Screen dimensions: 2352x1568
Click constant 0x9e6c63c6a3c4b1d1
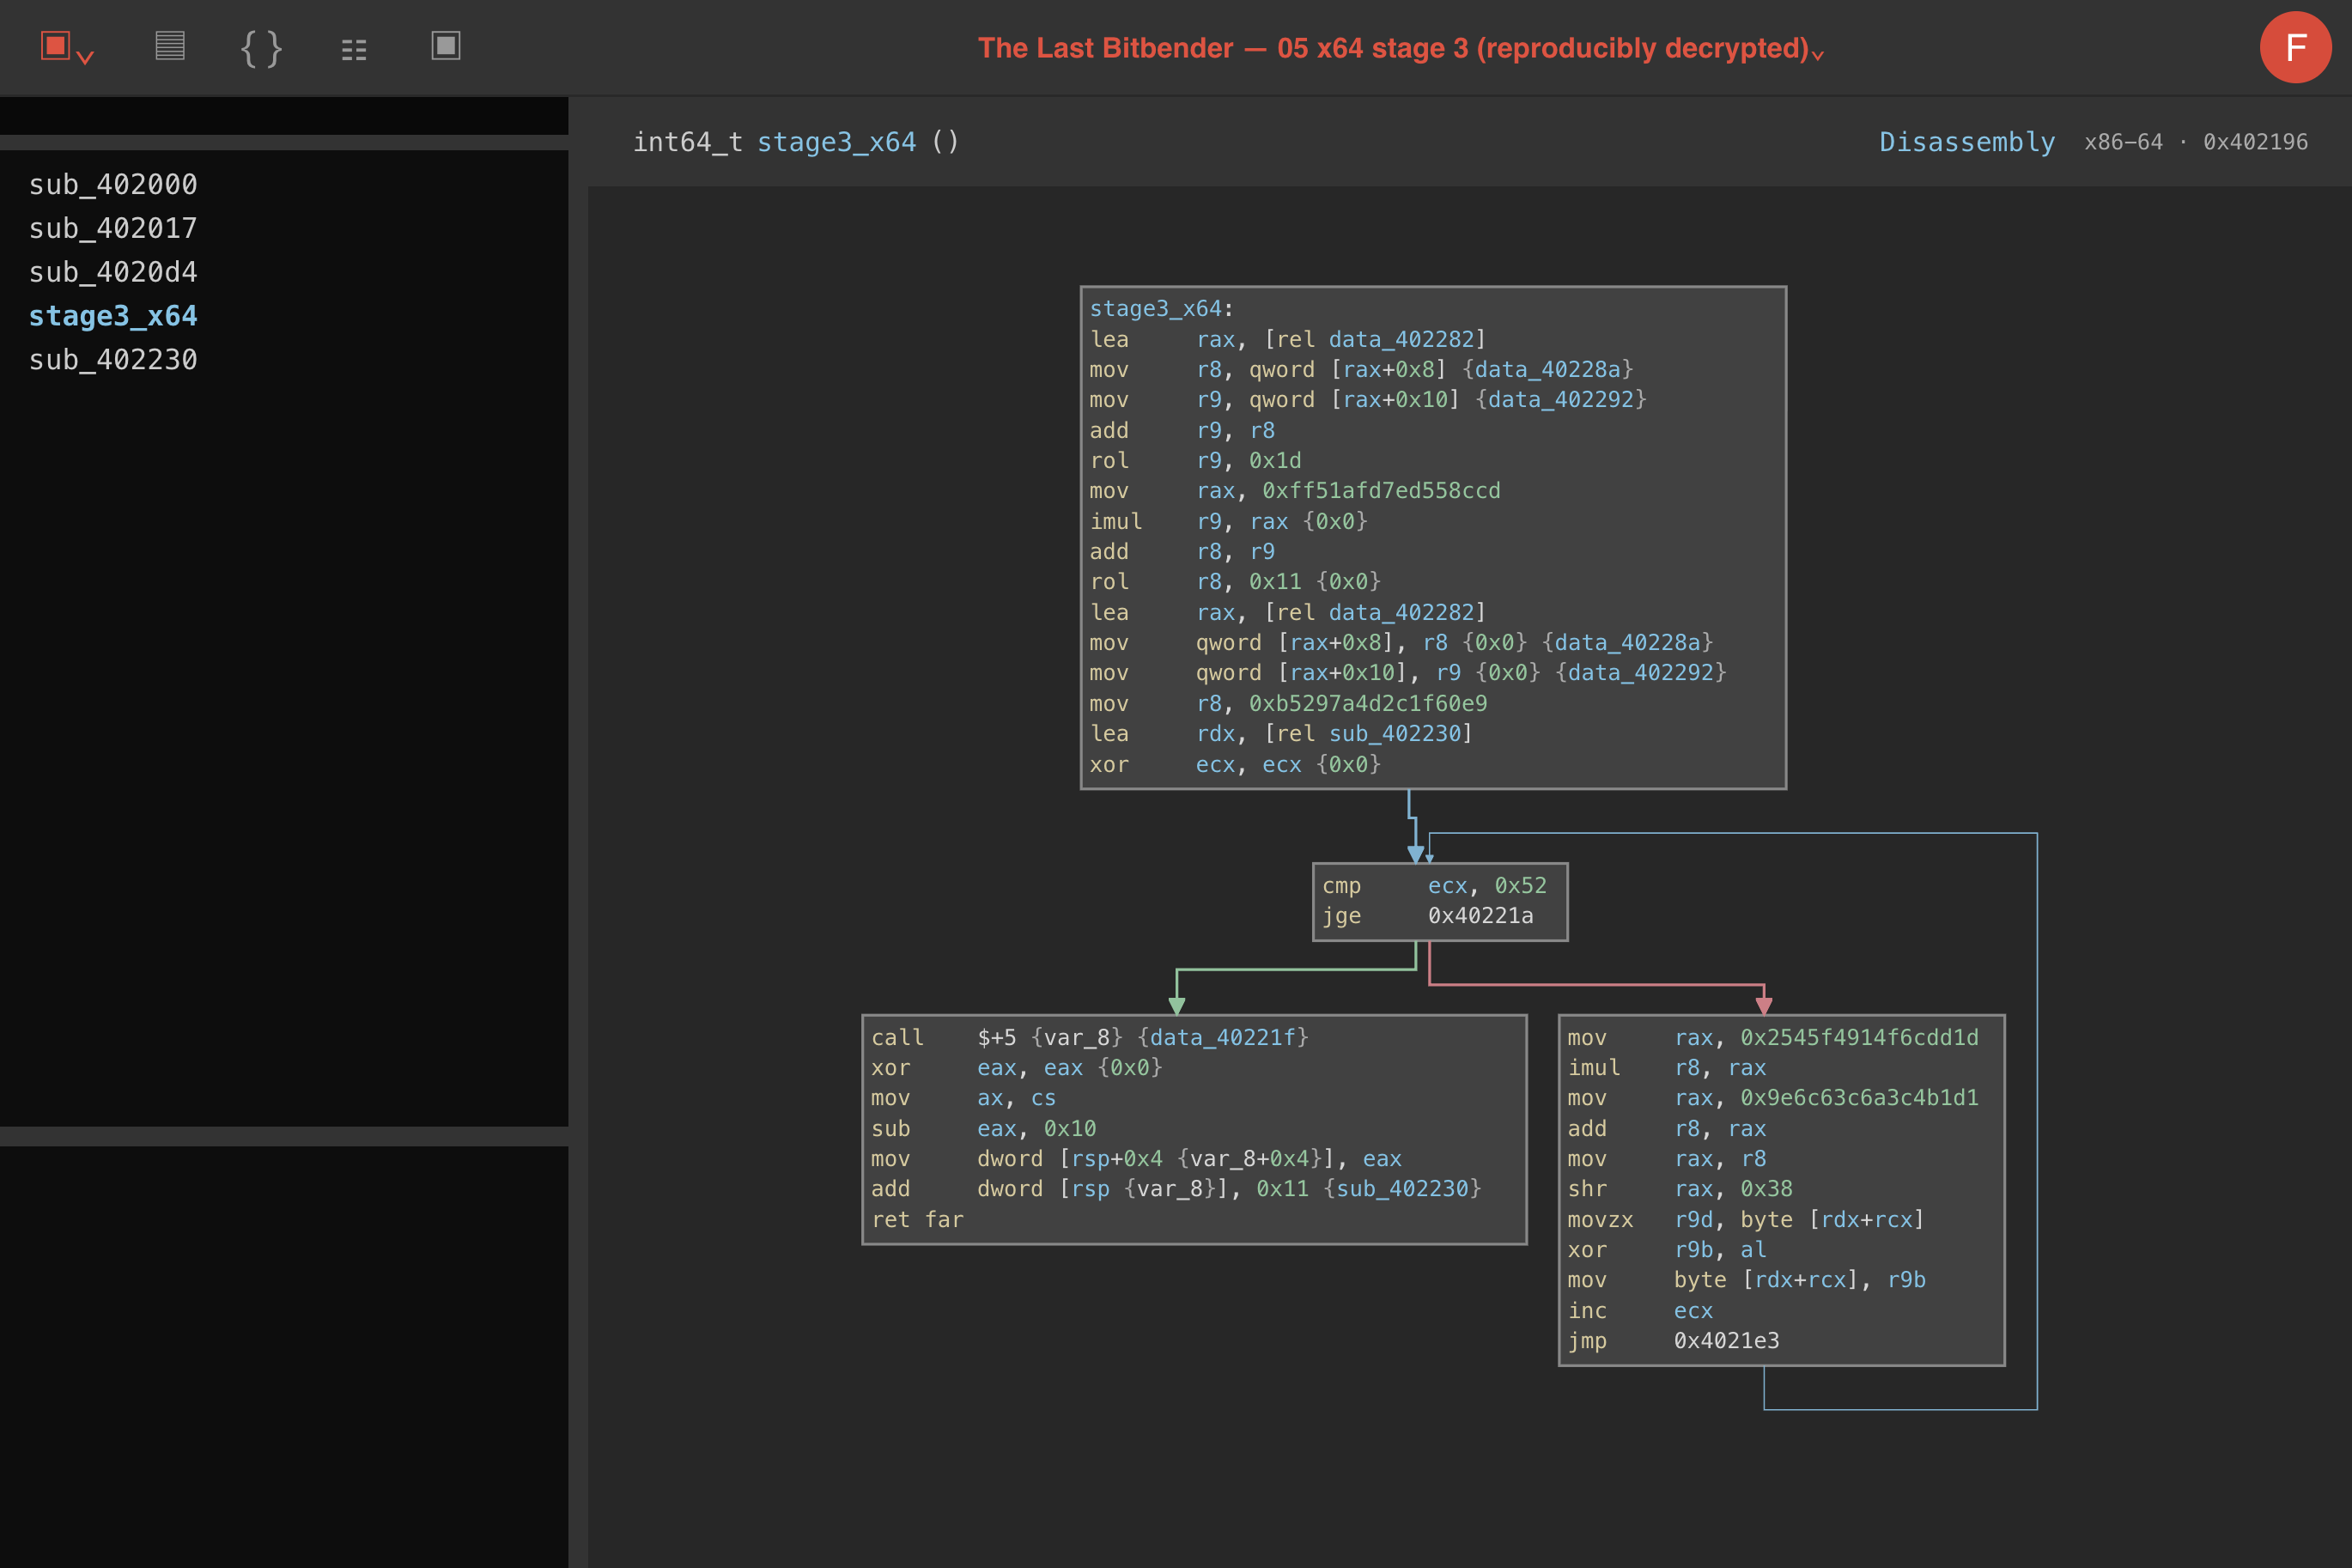pos(1859,1098)
